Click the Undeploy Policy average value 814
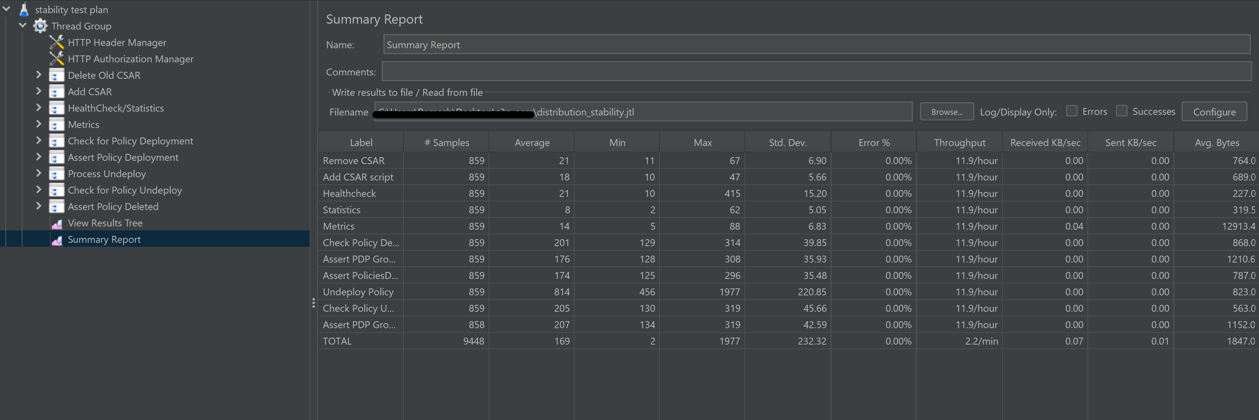The height and width of the screenshot is (420, 1259). (x=561, y=292)
